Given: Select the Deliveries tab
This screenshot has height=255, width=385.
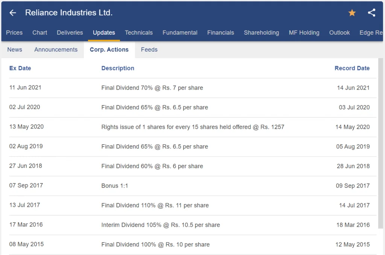Looking at the screenshot, I should point(70,33).
